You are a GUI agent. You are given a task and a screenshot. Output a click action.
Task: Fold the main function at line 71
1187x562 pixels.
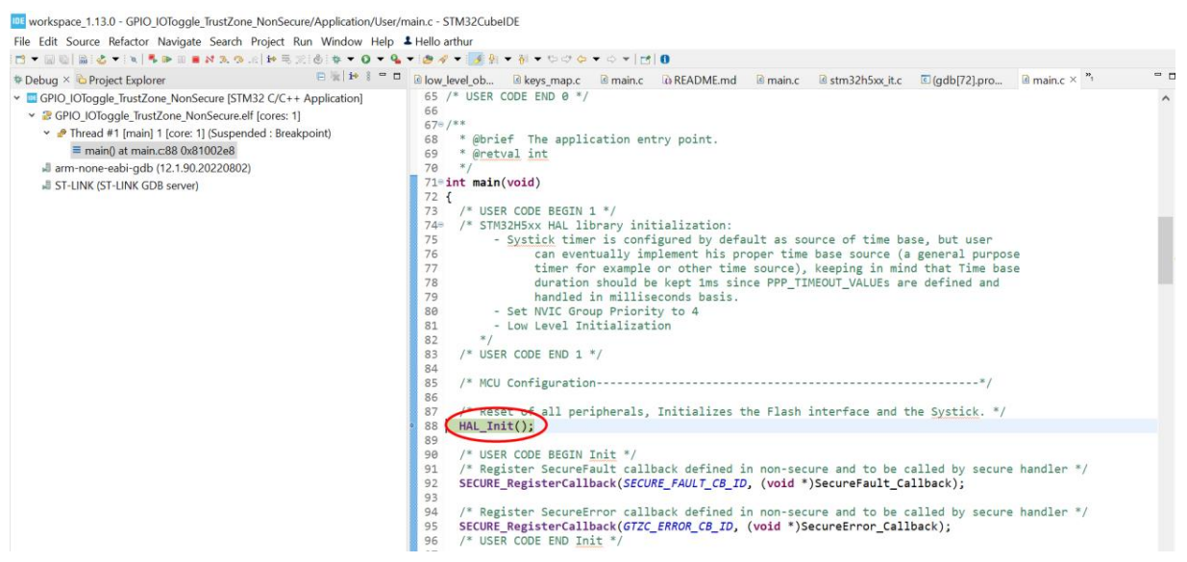(x=439, y=183)
